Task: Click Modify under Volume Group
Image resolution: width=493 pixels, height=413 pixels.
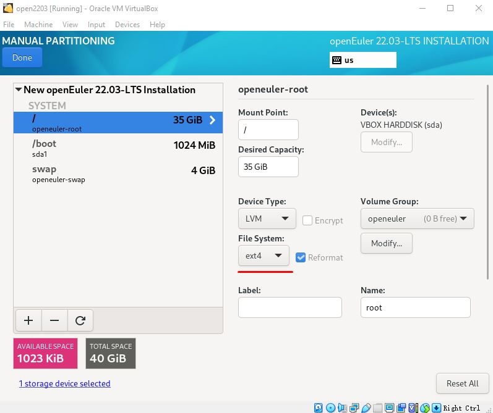Action: click(x=387, y=243)
